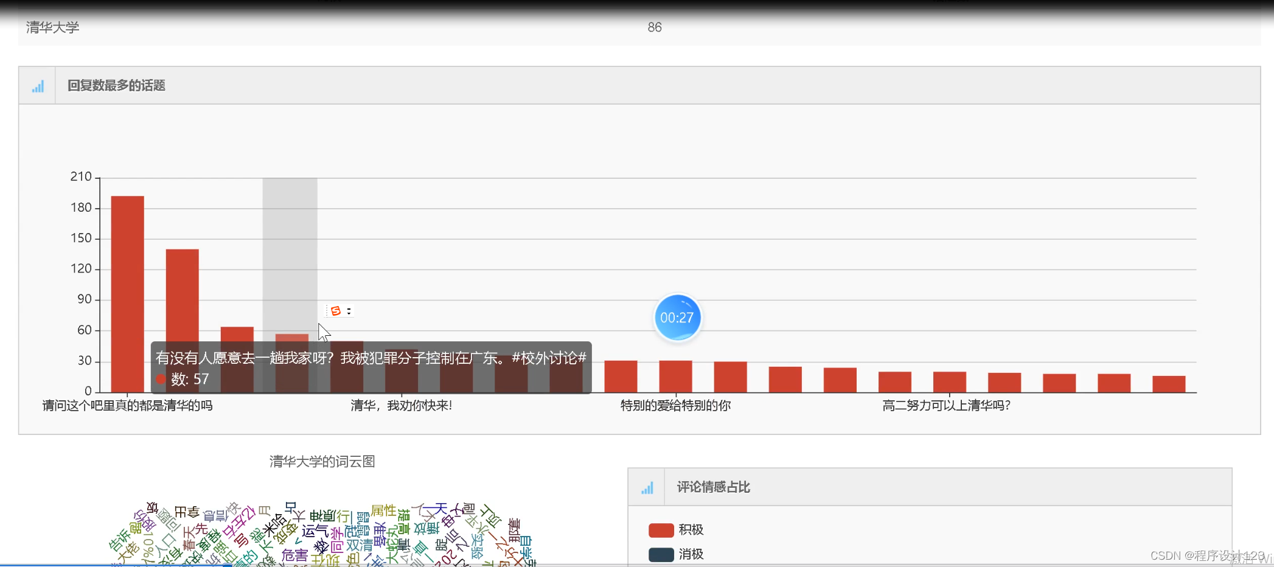Click the 数: 57 tooltip value

click(190, 380)
